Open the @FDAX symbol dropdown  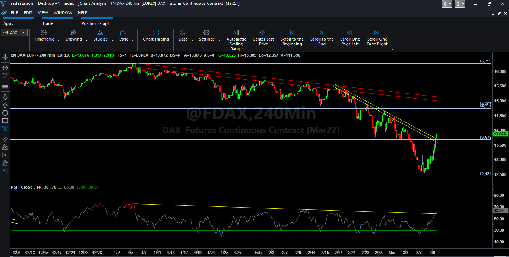[x=14, y=32]
